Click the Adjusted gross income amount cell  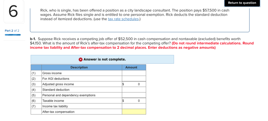click(134, 84)
